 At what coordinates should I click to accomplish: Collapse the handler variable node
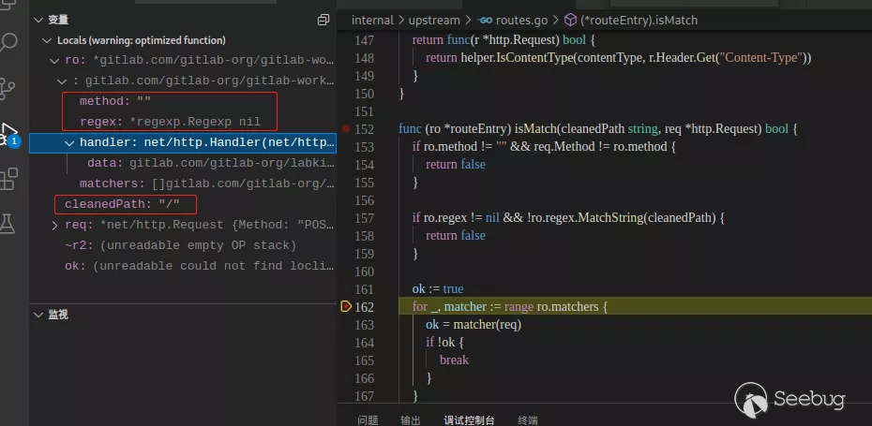tap(69, 142)
